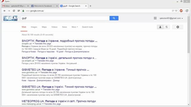Open 10 дней sitelink
Image resolution: width=191 pixels, height=107 pixels.
(x=60, y=52)
